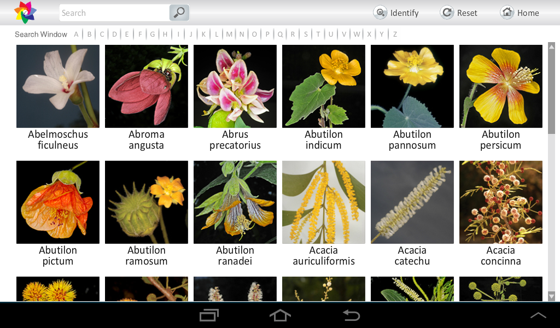560x328 pixels.
Task: Open Acacia catechu flower image
Action: [x=412, y=202]
